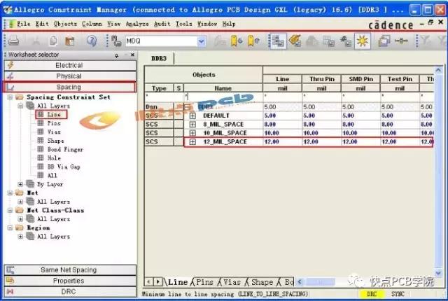Click the greyed filter funnel icon
The width and height of the screenshot is (448, 301).
(x=426, y=41)
